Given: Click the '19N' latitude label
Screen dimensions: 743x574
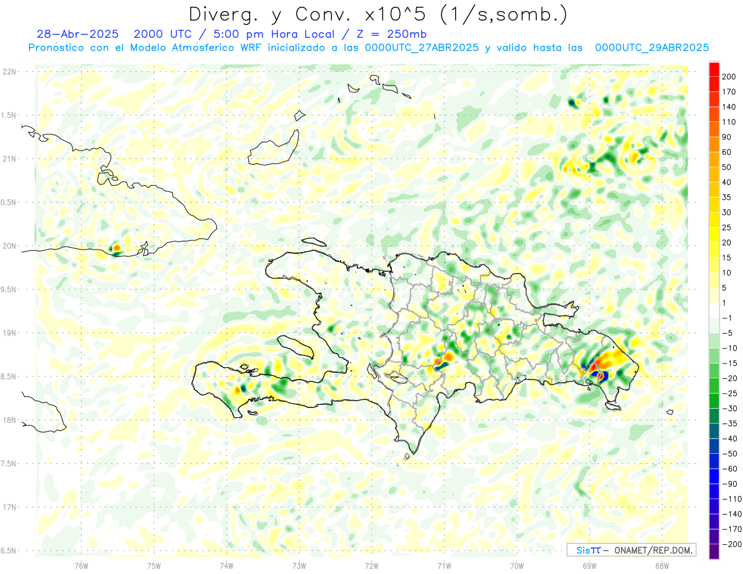Looking at the screenshot, I should pyautogui.click(x=9, y=333).
